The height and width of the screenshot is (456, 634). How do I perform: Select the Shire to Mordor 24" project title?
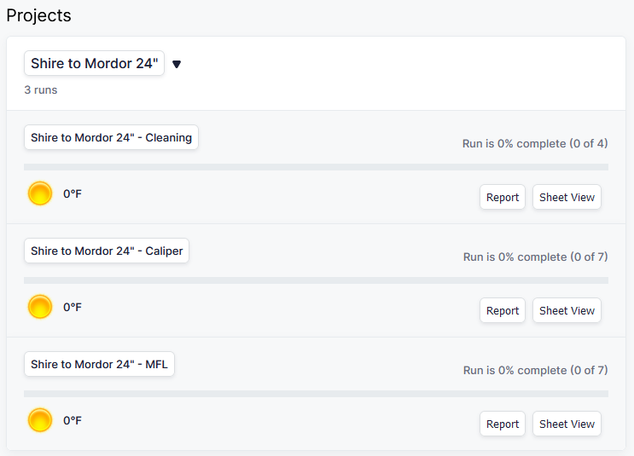pyautogui.click(x=94, y=63)
